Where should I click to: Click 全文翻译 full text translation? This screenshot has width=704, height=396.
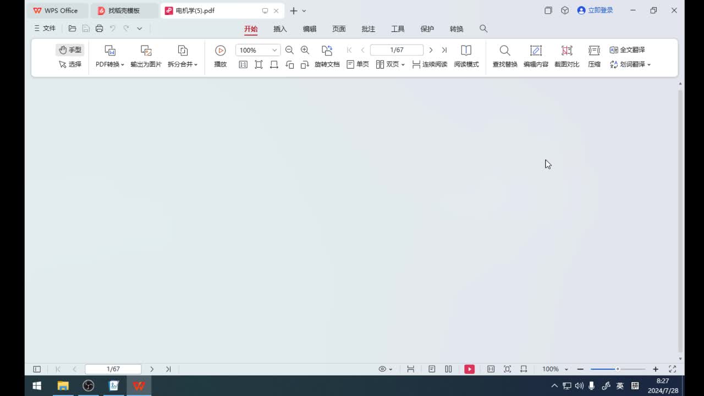pos(628,50)
